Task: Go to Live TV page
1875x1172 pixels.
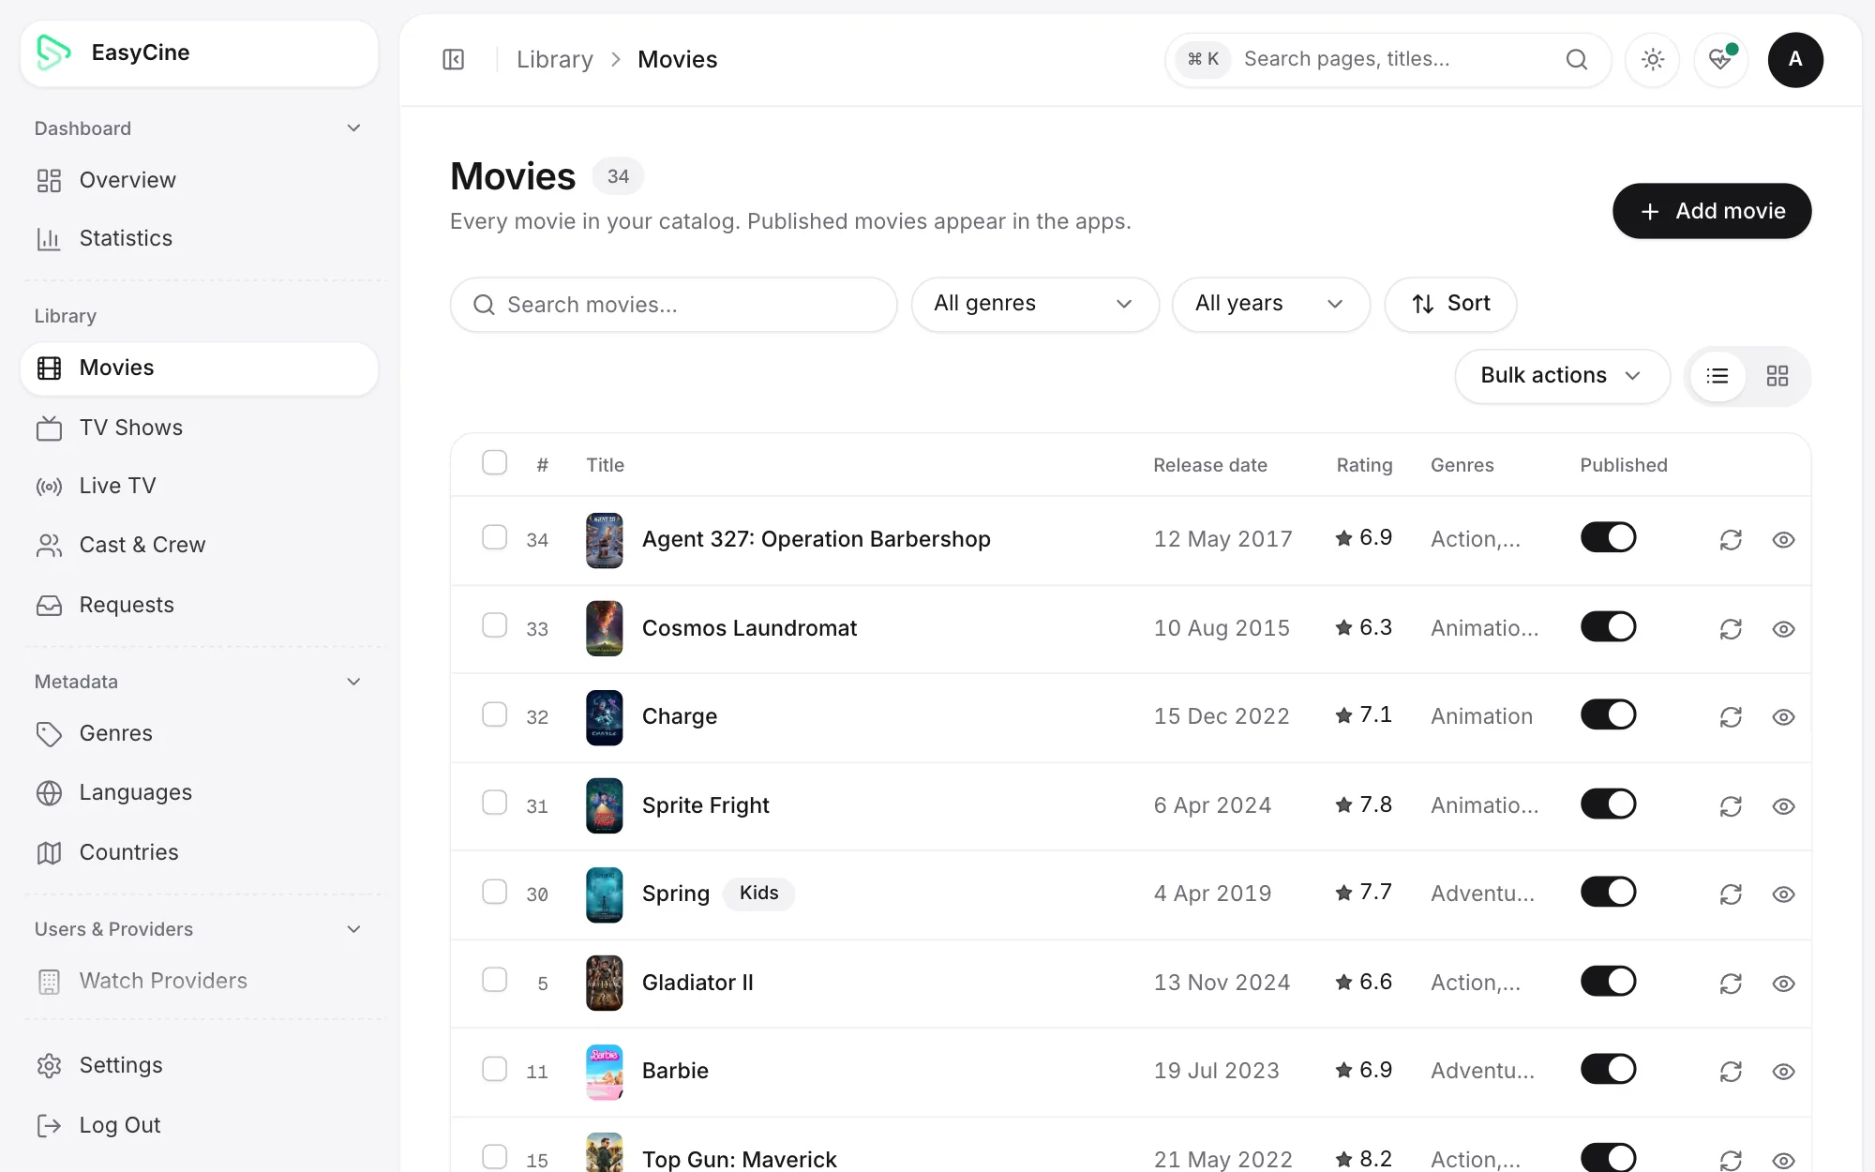Action: 199,486
